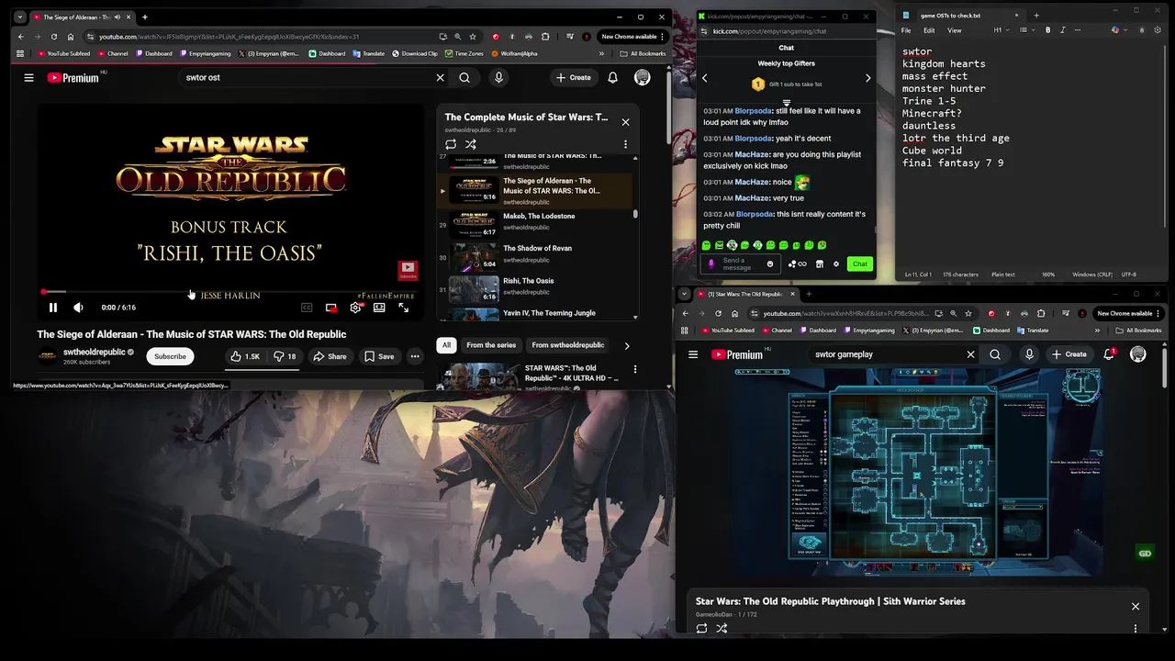
Task: Open Notepad View menu
Action: [x=955, y=30]
